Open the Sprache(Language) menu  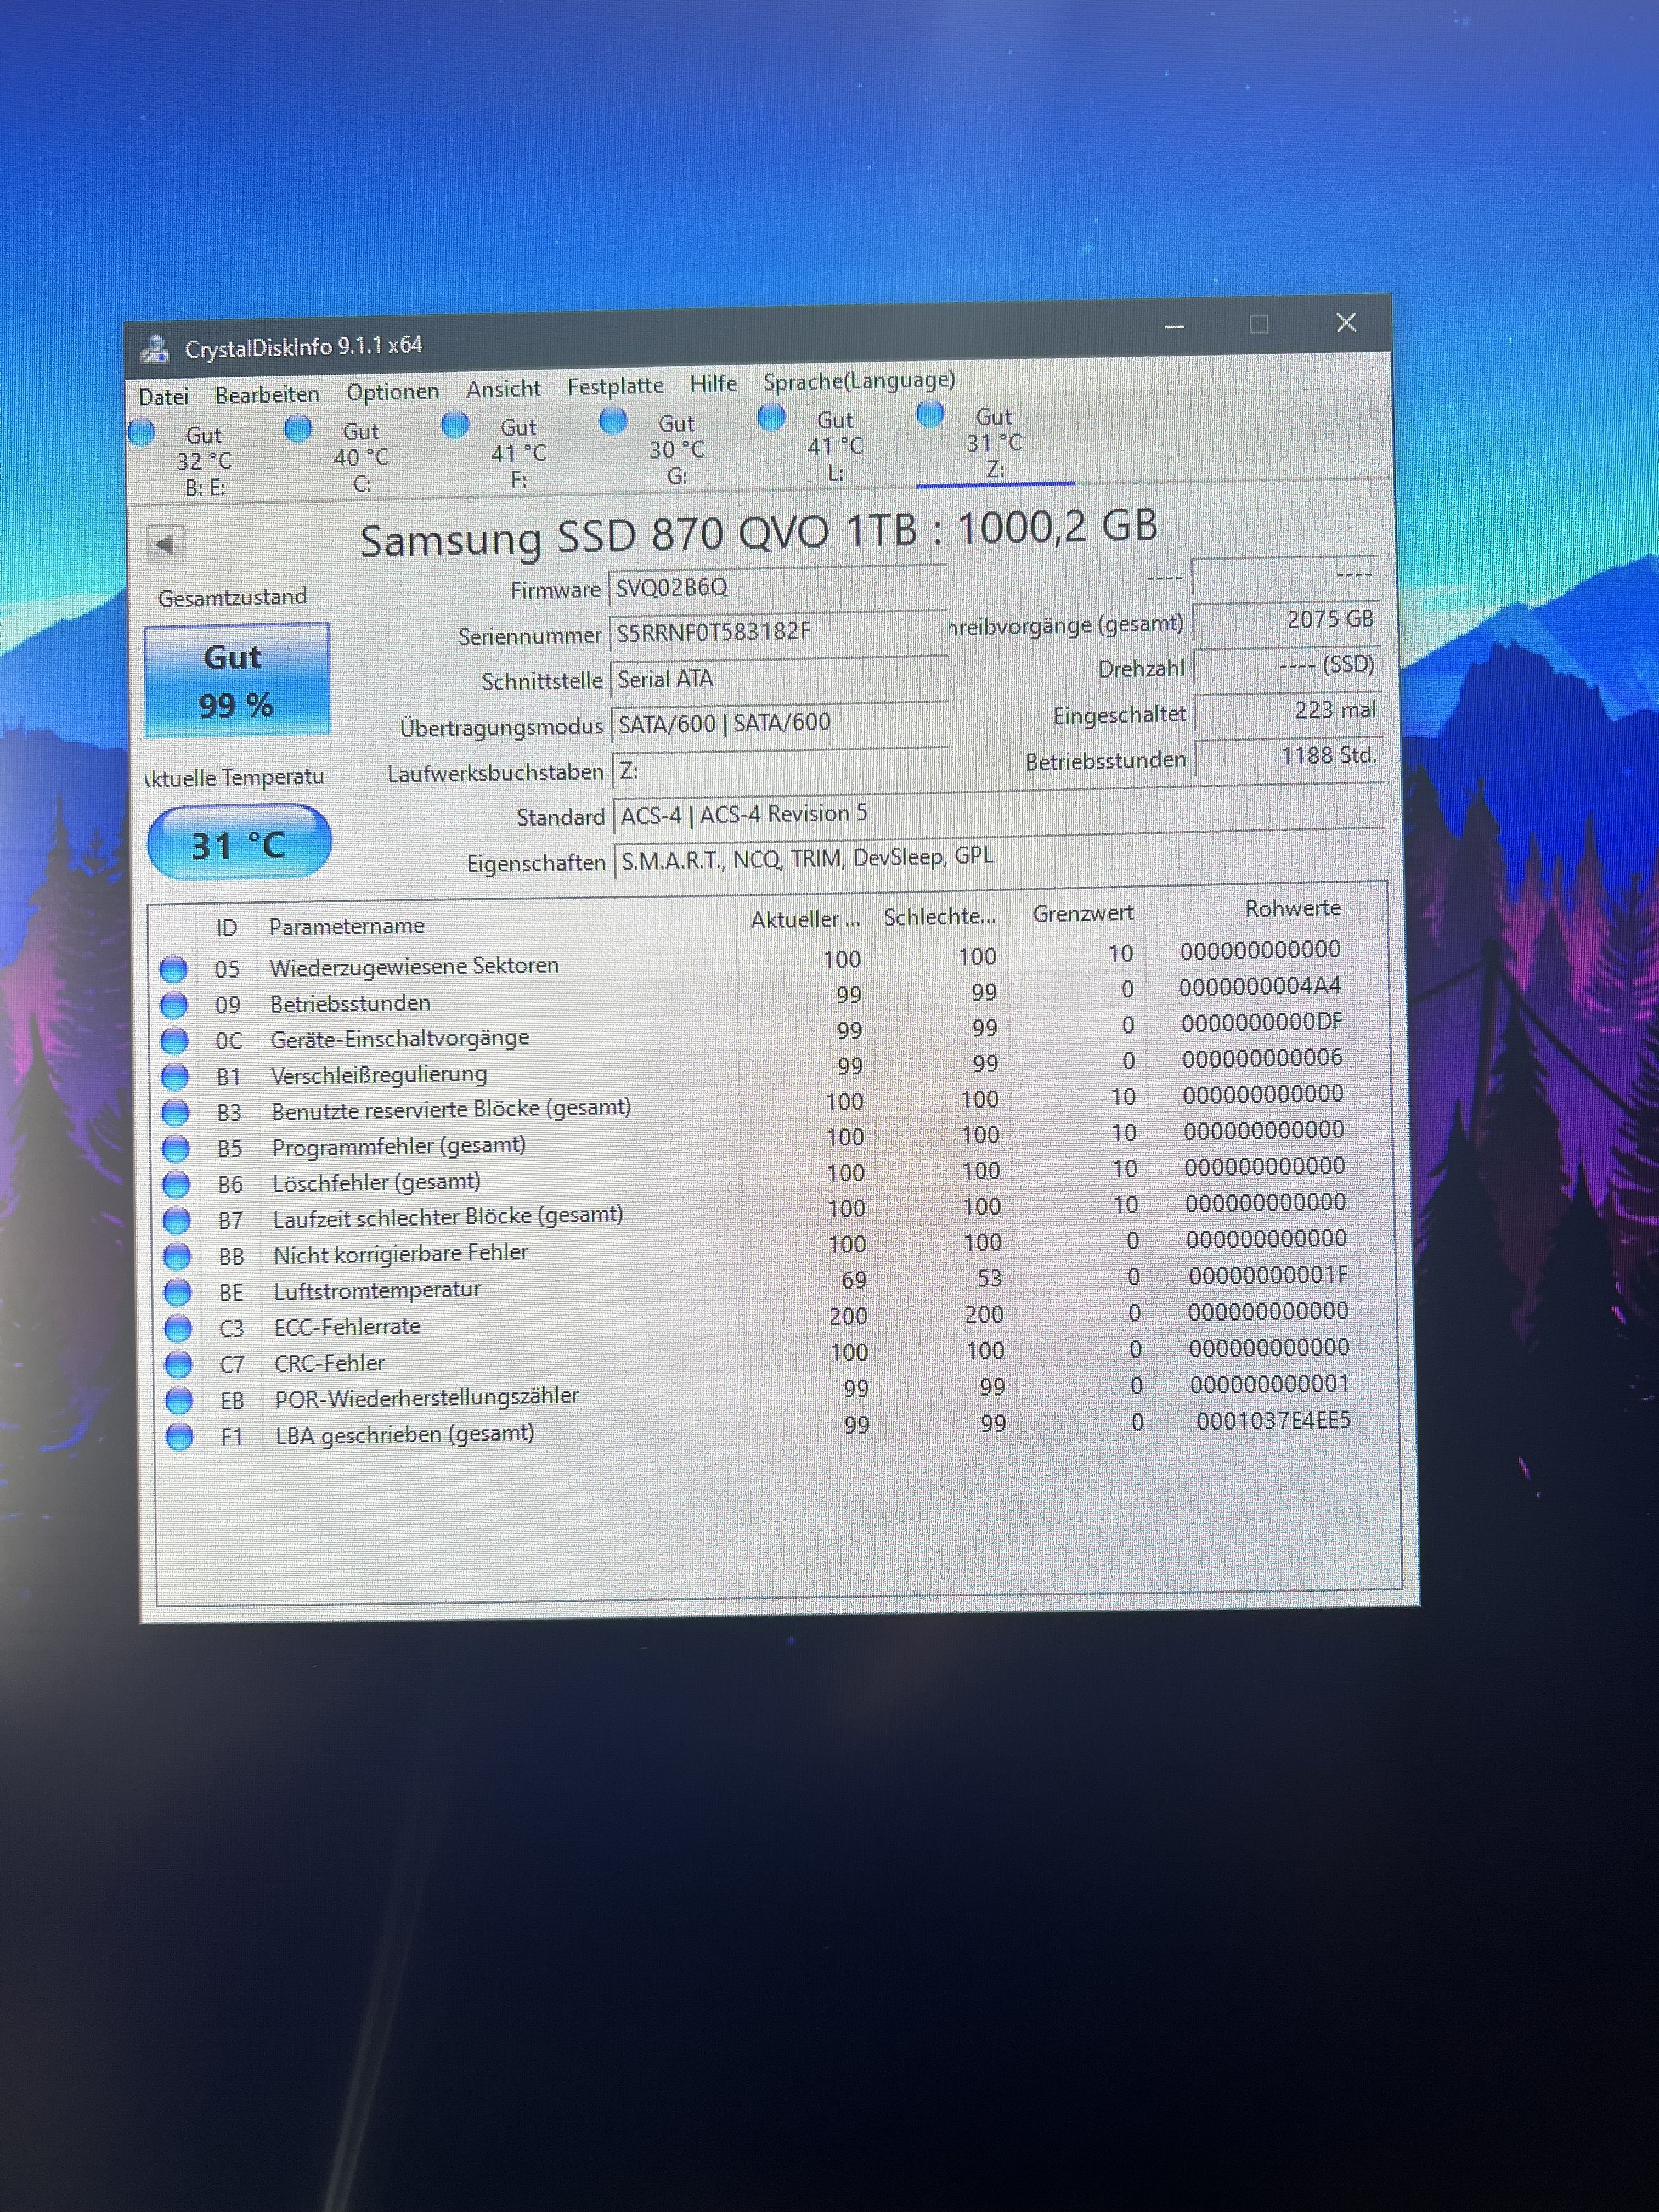[858, 381]
